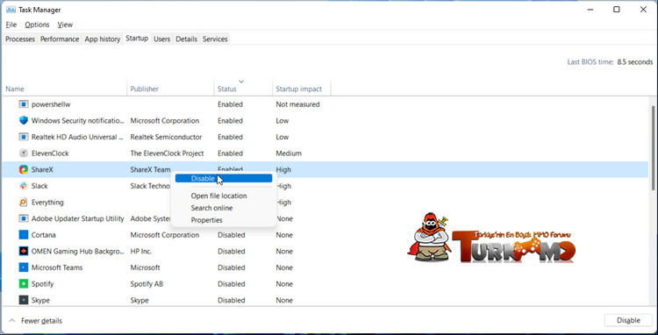
Task: Click the Everything search app icon
Action: [24, 202]
